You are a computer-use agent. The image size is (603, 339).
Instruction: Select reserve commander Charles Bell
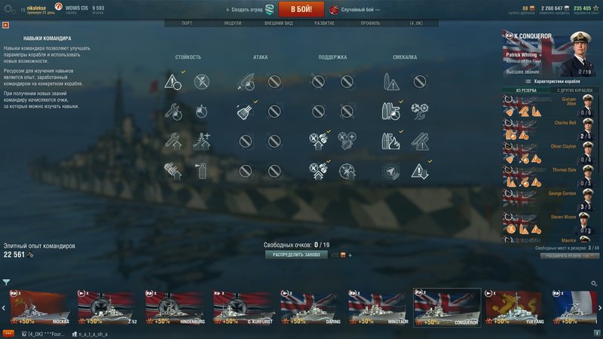click(x=549, y=130)
